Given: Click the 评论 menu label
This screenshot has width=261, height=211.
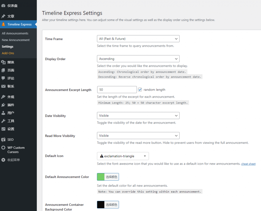Looking at the screenshot, I should coord(11,78).
